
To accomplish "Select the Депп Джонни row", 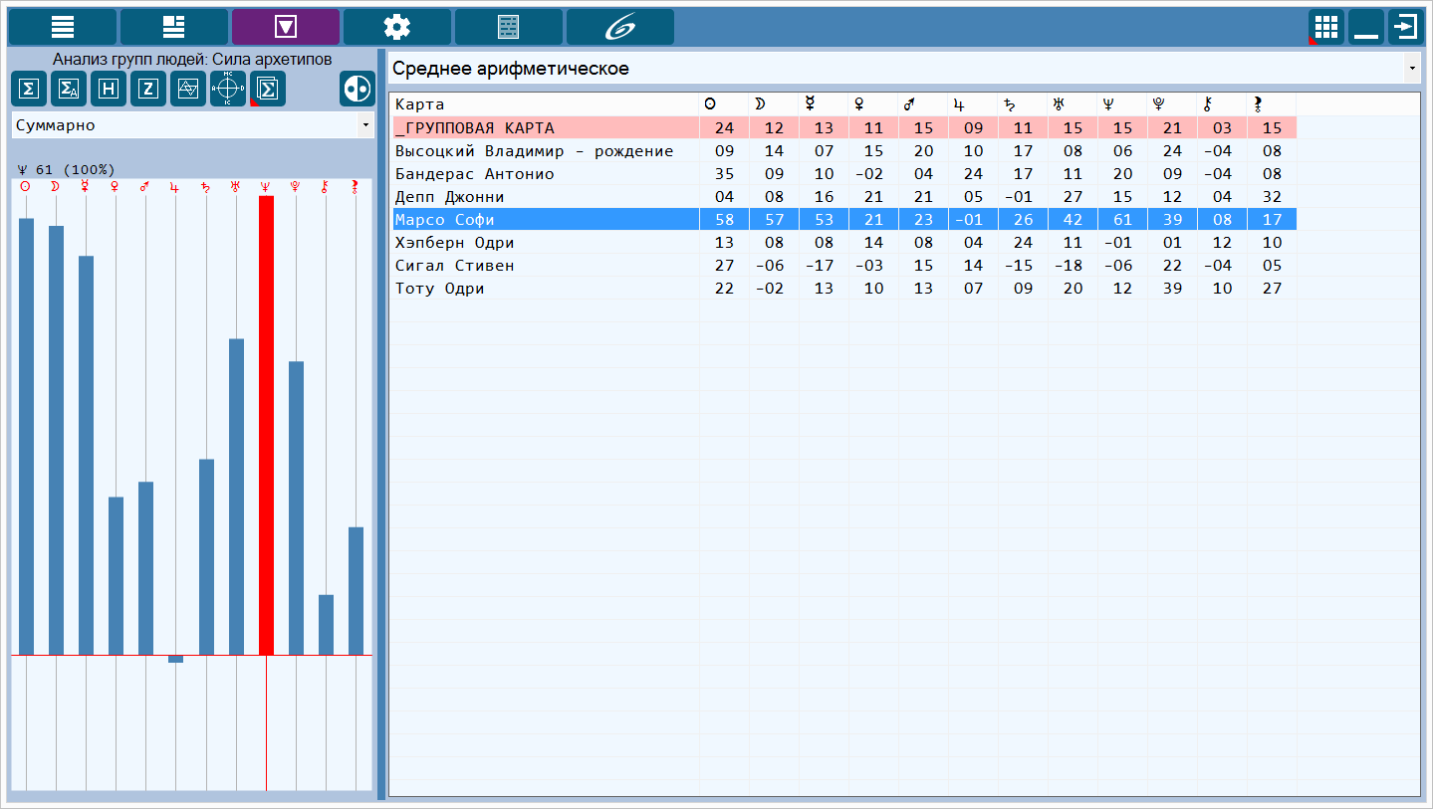I will (842, 196).
